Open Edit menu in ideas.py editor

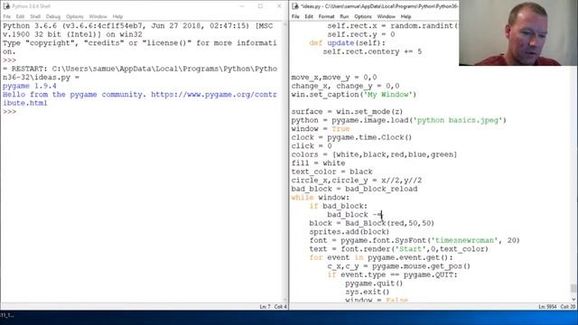click(x=309, y=16)
